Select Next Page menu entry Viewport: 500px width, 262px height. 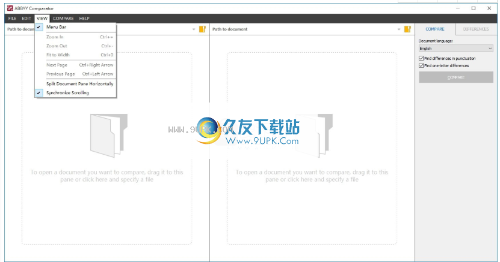(x=76, y=65)
